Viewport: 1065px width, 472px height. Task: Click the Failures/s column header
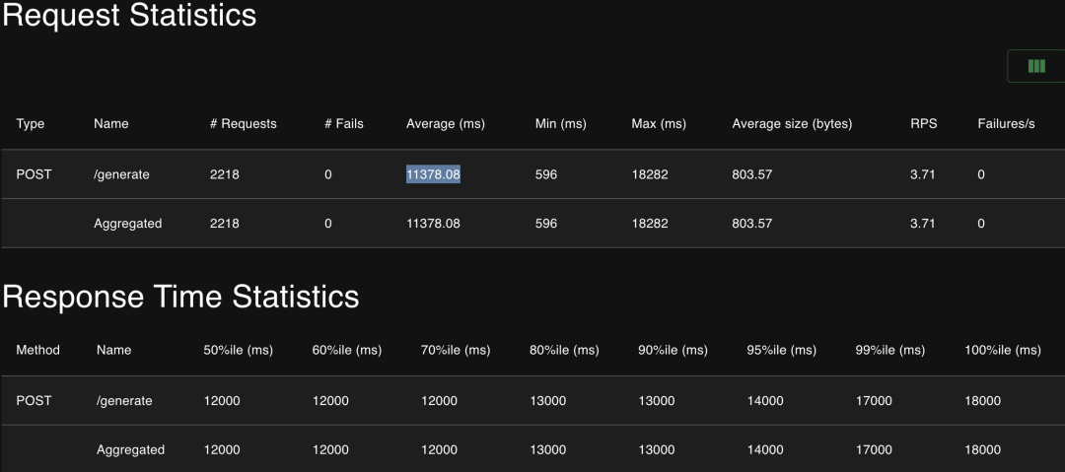[1006, 124]
